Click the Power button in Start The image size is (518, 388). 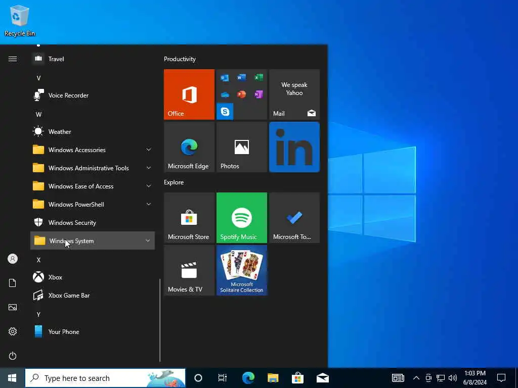[x=13, y=356]
